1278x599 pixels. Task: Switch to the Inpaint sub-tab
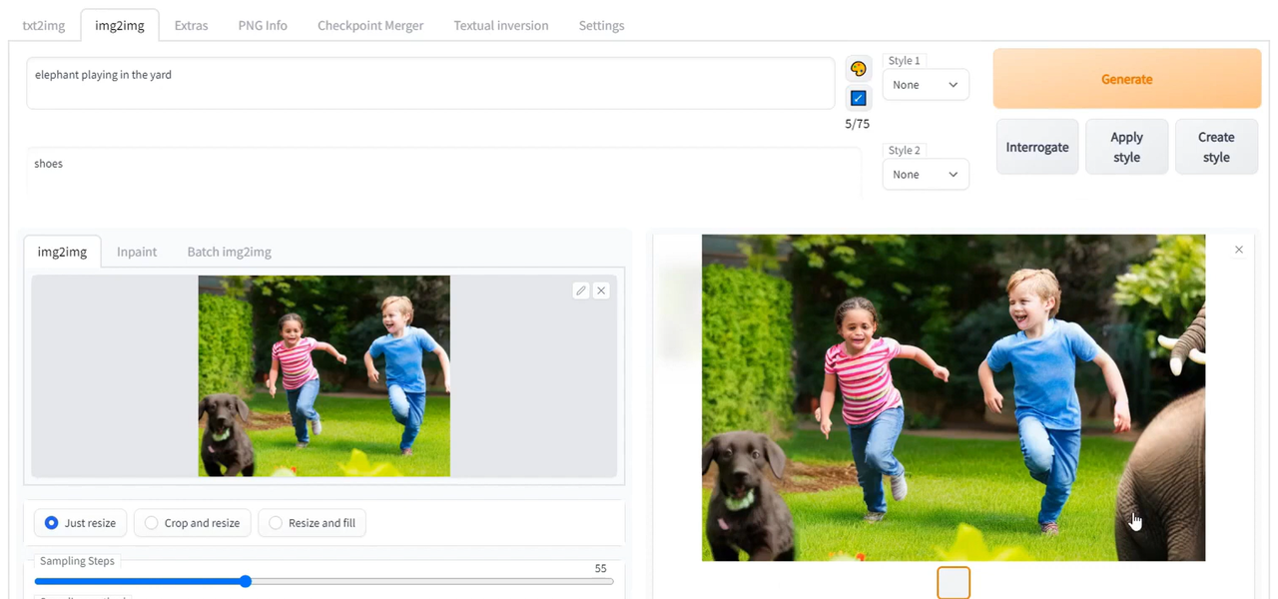pos(137,252)
